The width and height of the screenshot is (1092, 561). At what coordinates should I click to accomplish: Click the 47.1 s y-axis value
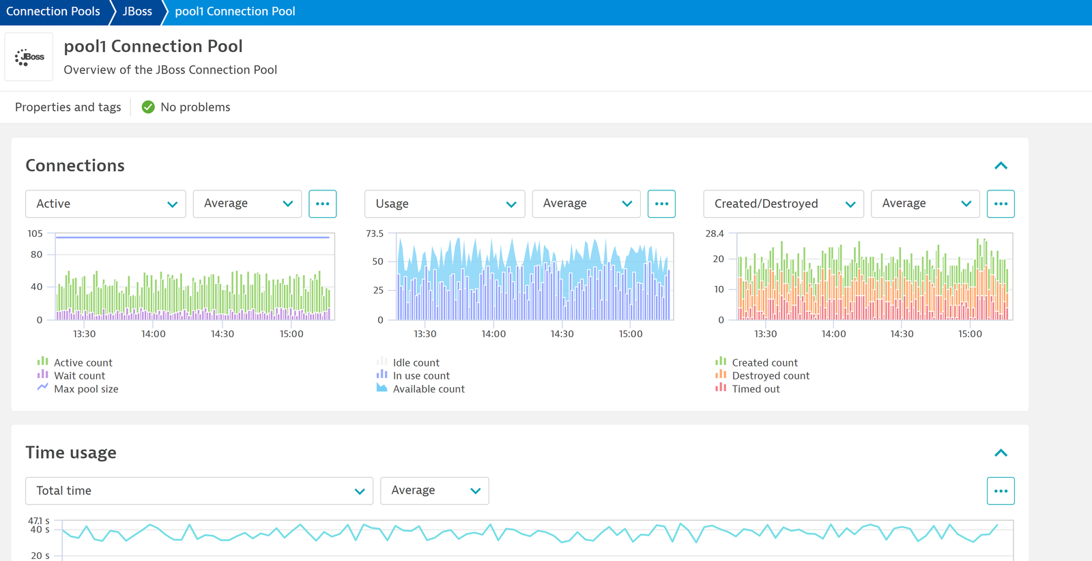(x=38, y=521)
